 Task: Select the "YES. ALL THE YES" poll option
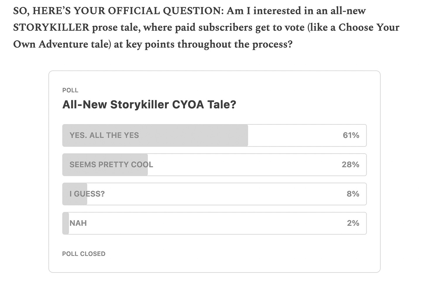tap(214, 135)
